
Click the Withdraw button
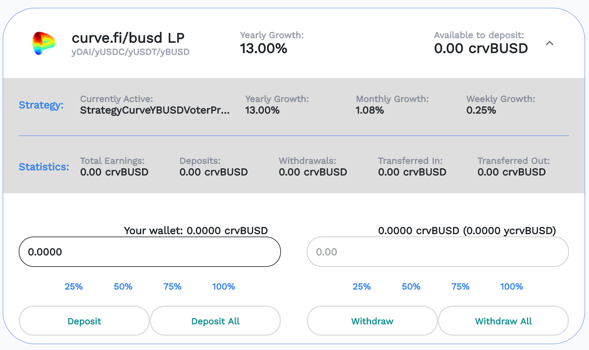[372, 321]
